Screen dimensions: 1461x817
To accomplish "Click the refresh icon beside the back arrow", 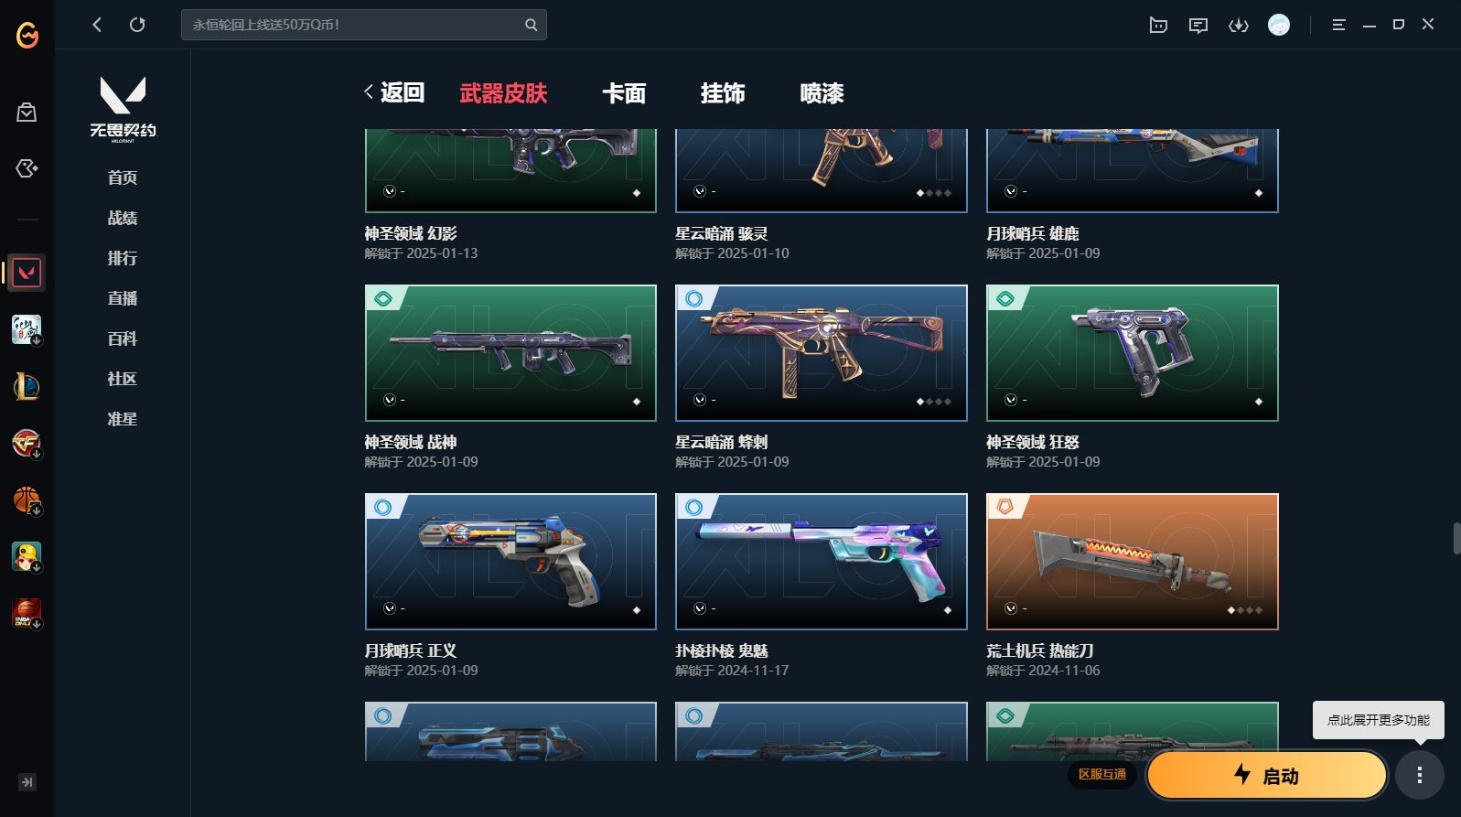I will tap(137, 25).
